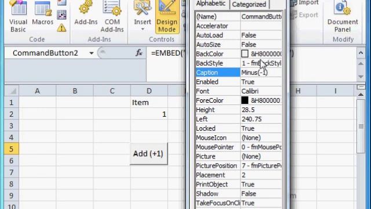
Task: Click formula bar scroll down arrow
Action: pos(361,77)
